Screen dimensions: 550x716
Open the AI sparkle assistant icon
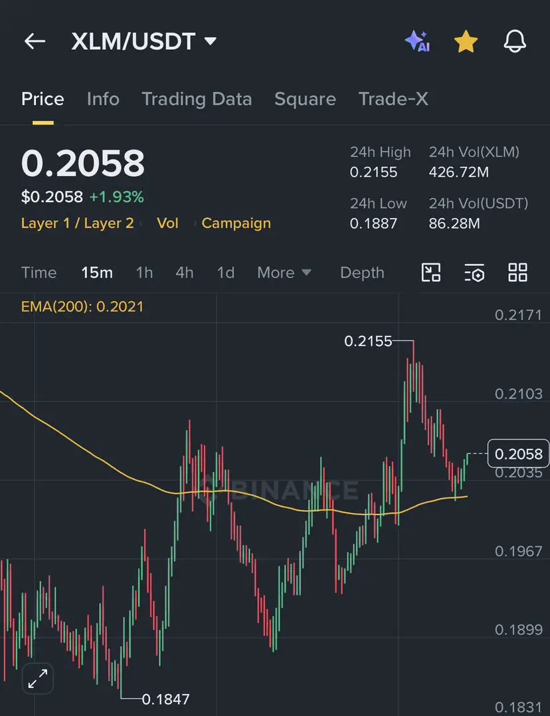[x=418, y=41]
